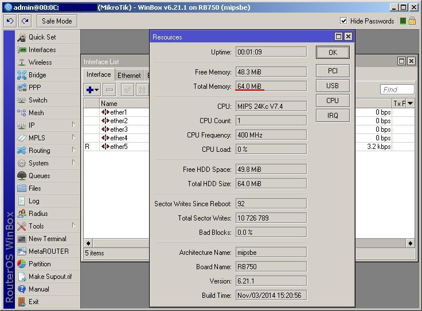Uncheck the Hide Passwords checkbox
422x311 pixels.
point(343,21)
